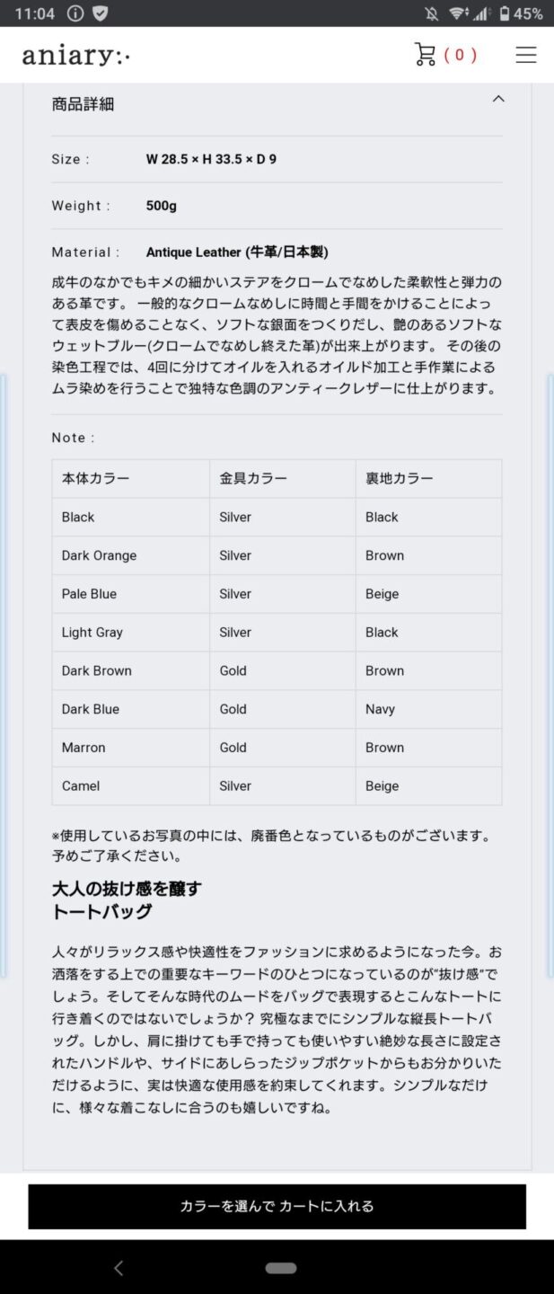Open the shopping cart icon

[425, 55]
